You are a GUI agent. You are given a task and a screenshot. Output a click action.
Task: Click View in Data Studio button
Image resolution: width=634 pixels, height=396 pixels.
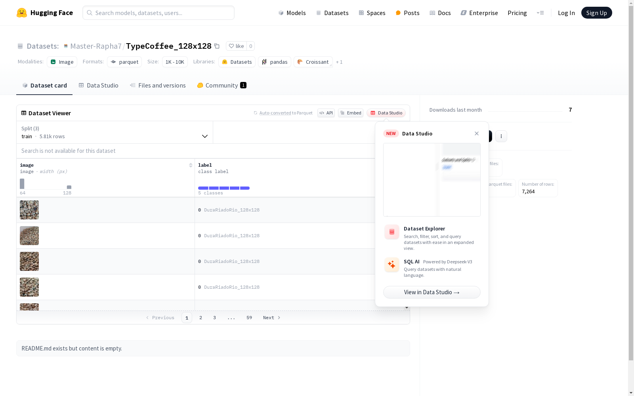pos(432,292)
